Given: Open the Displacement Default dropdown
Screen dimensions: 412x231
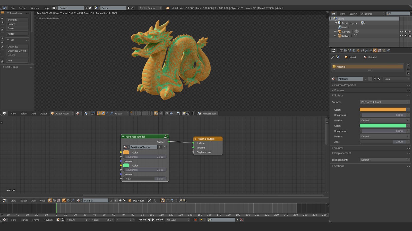Looking at the screenshot, I should (385, 160).
